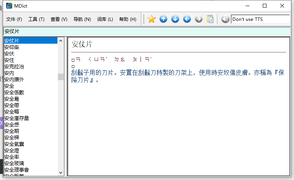This screenshot has height=180, width=294.
Task: Click the search field containing 安仗片
Action: [147, 31]
